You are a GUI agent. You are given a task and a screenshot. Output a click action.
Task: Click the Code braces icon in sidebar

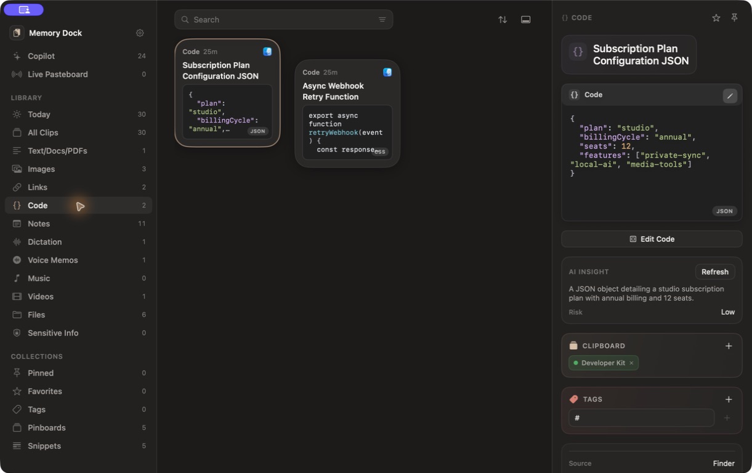(17, 206)
